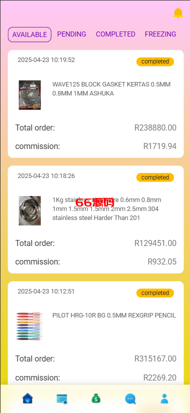Click the Pilot pencil product thumbnail
Viewport: 190px width, 413px height.
click(x=30, y=326)
